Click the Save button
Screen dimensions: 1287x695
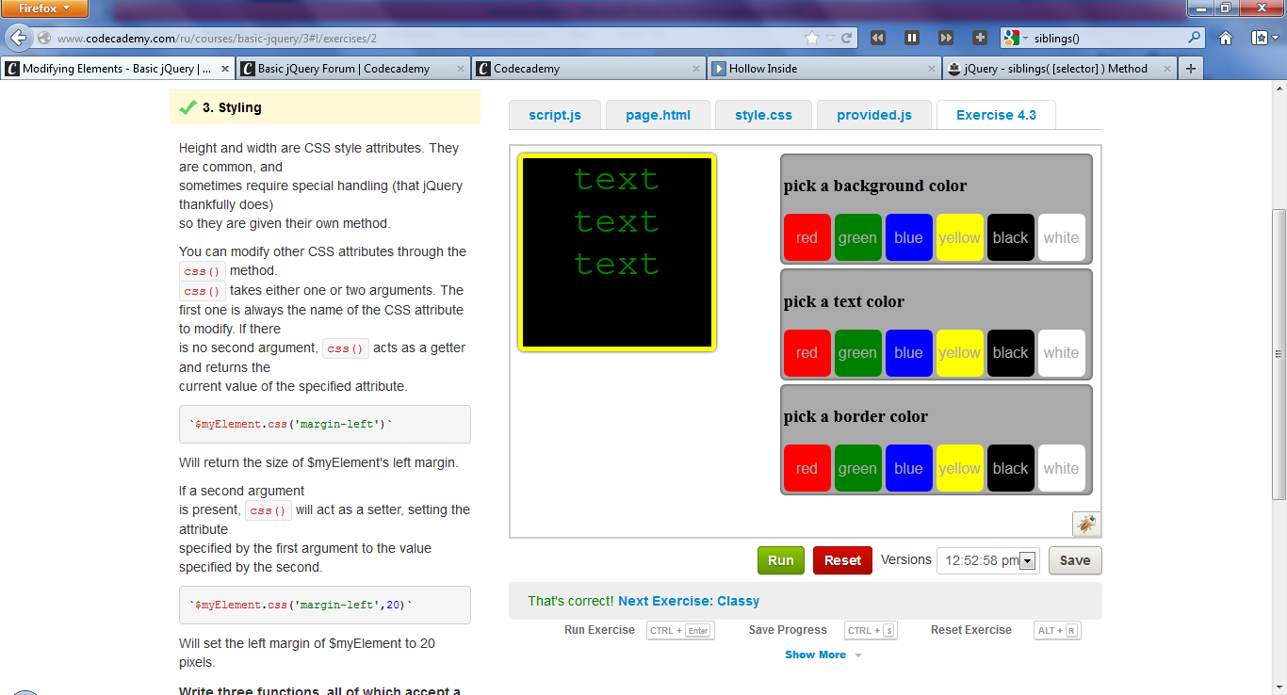(x=1075, y=560)
